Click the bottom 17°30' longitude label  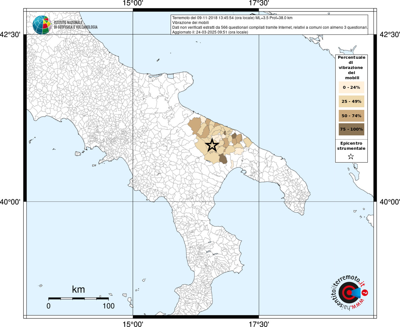[259, 324]
